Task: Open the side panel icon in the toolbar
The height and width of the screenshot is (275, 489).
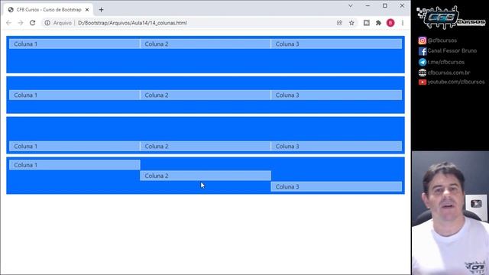Action: click(x=367, y=23)
